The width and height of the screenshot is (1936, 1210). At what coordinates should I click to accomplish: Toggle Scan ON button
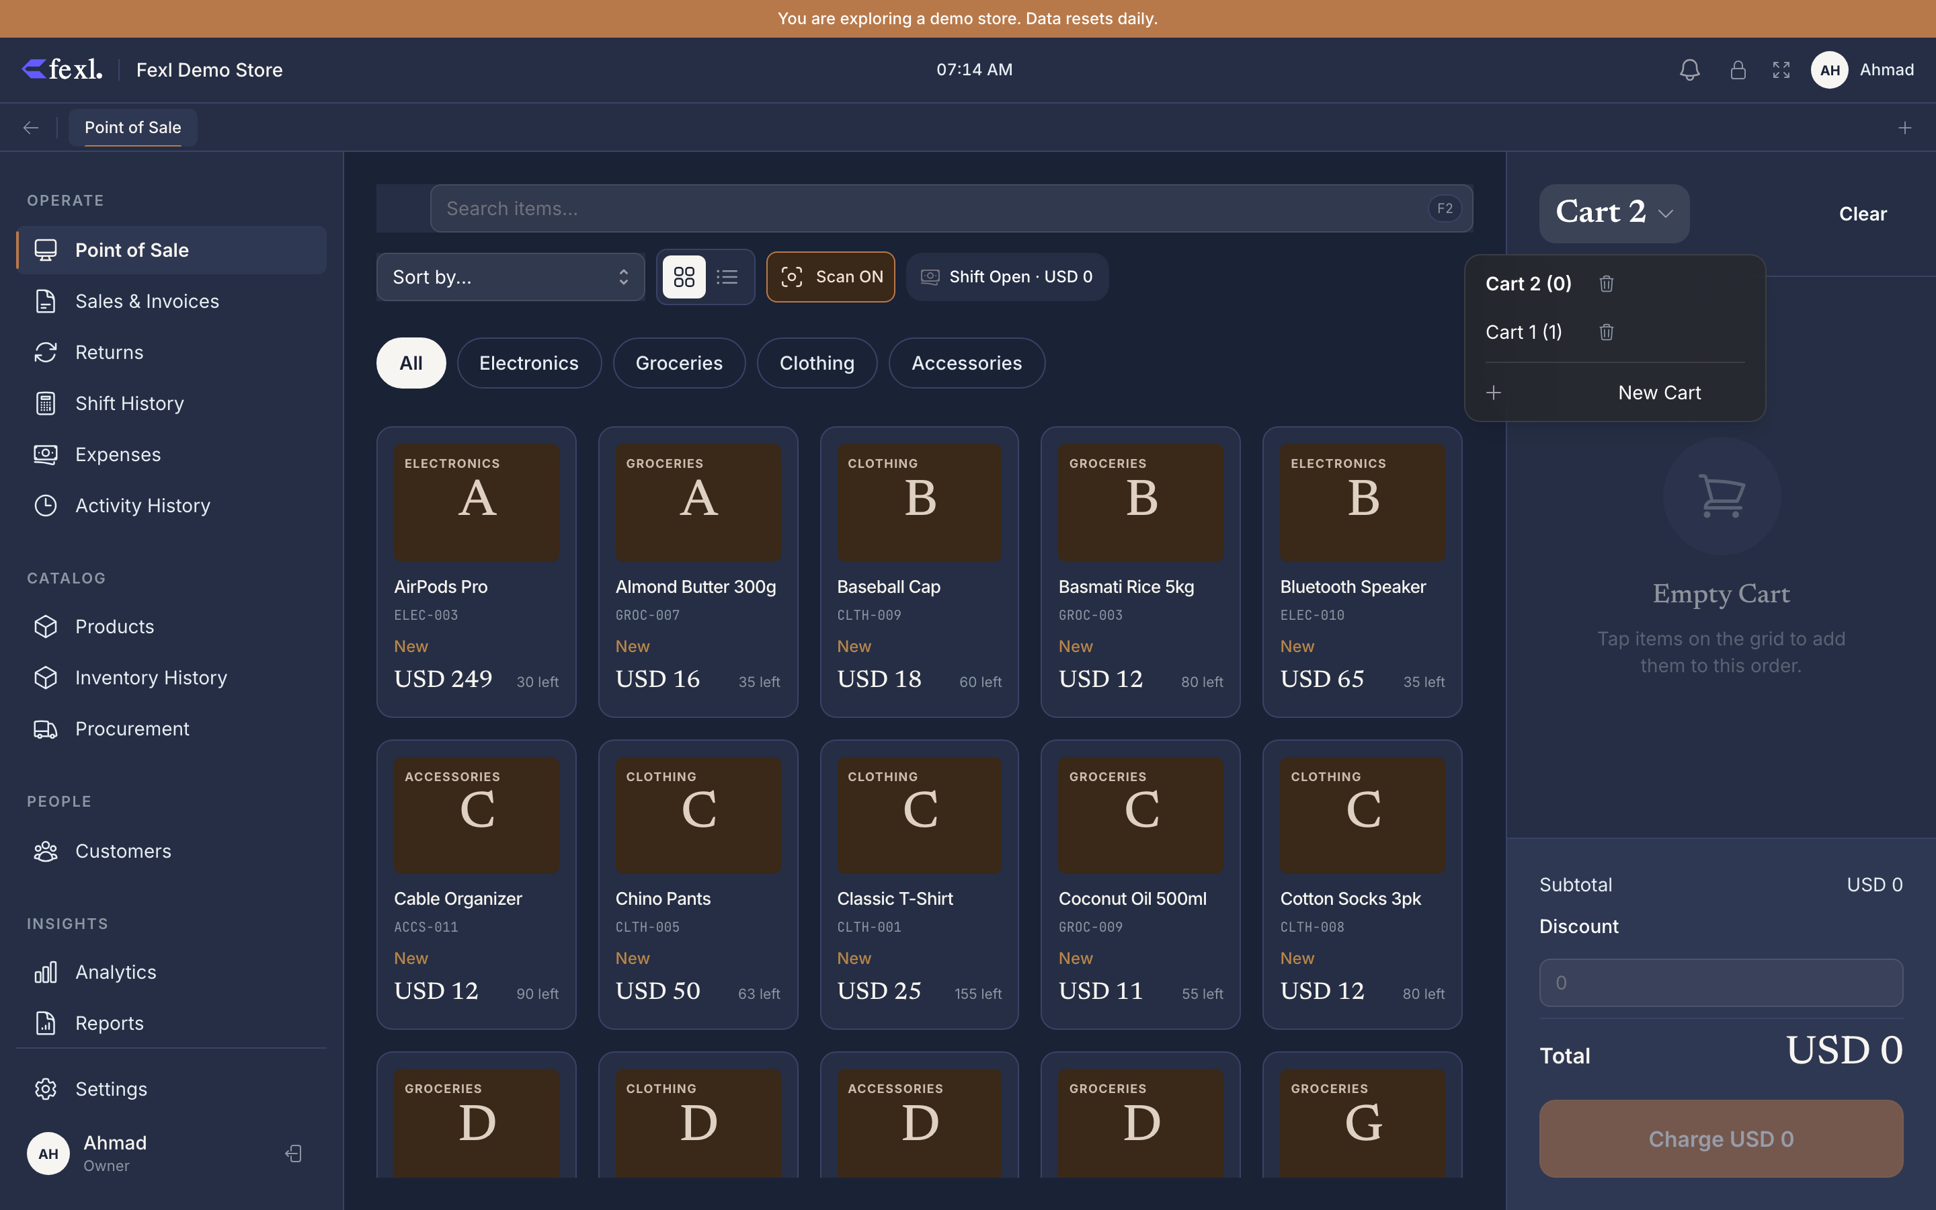830,277
